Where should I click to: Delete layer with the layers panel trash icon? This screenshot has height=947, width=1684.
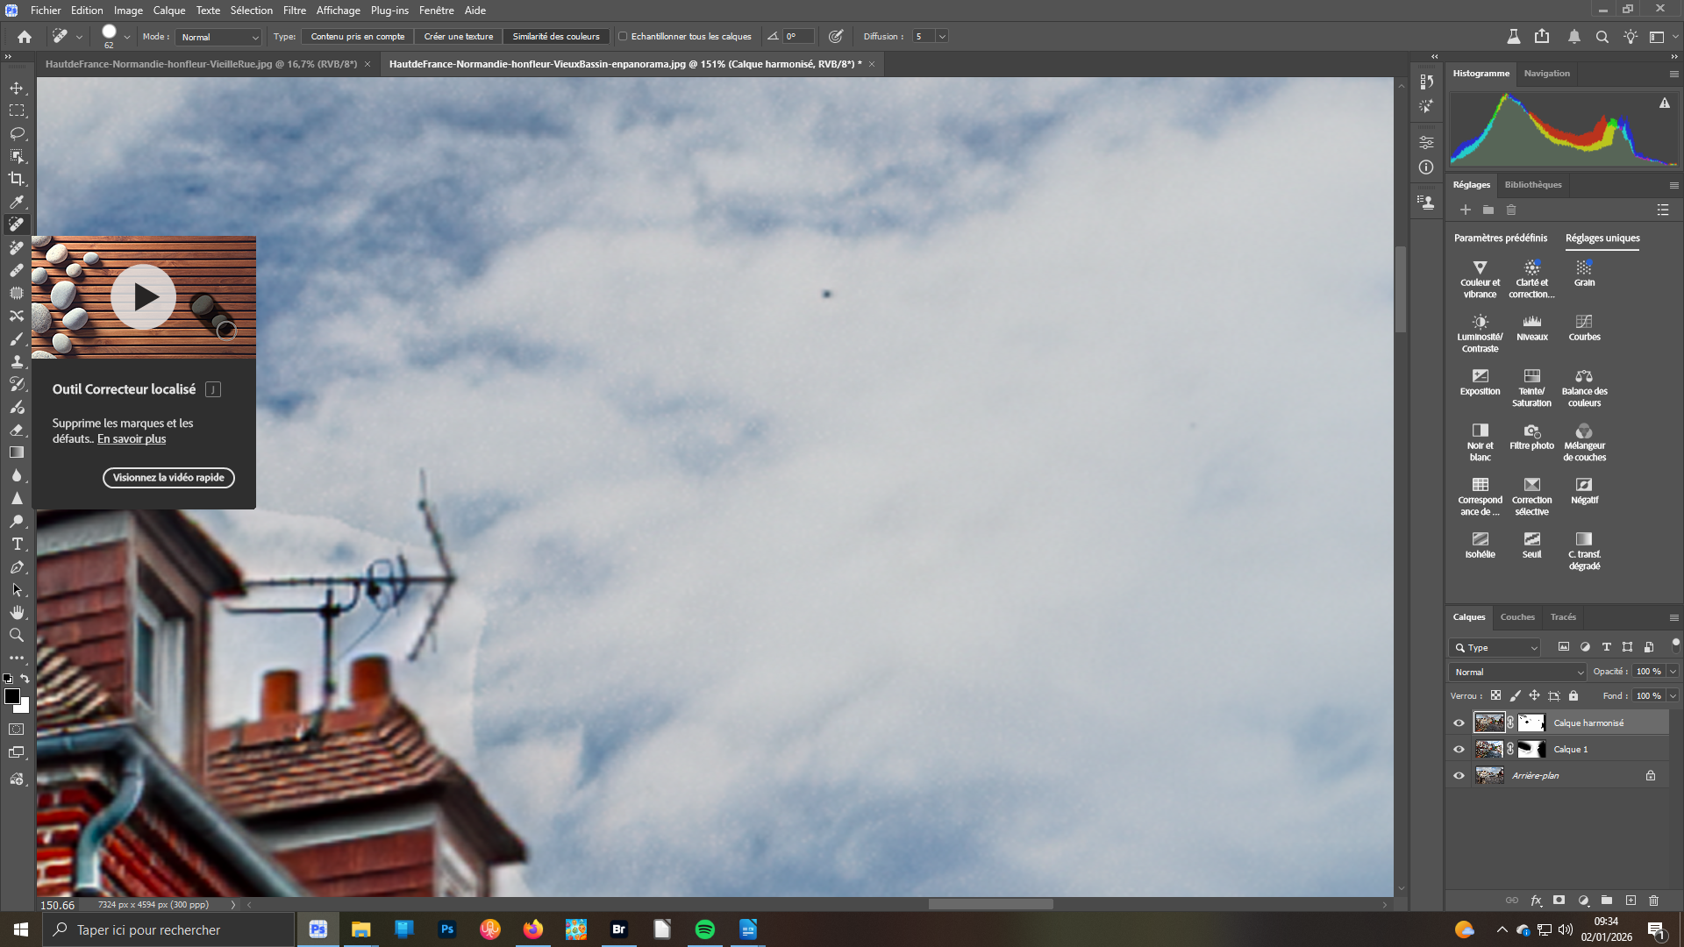coord(1653,901)
